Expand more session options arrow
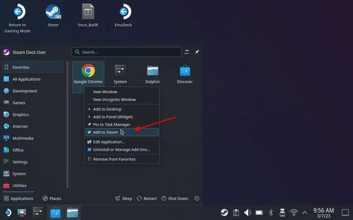 coord(197,198)
